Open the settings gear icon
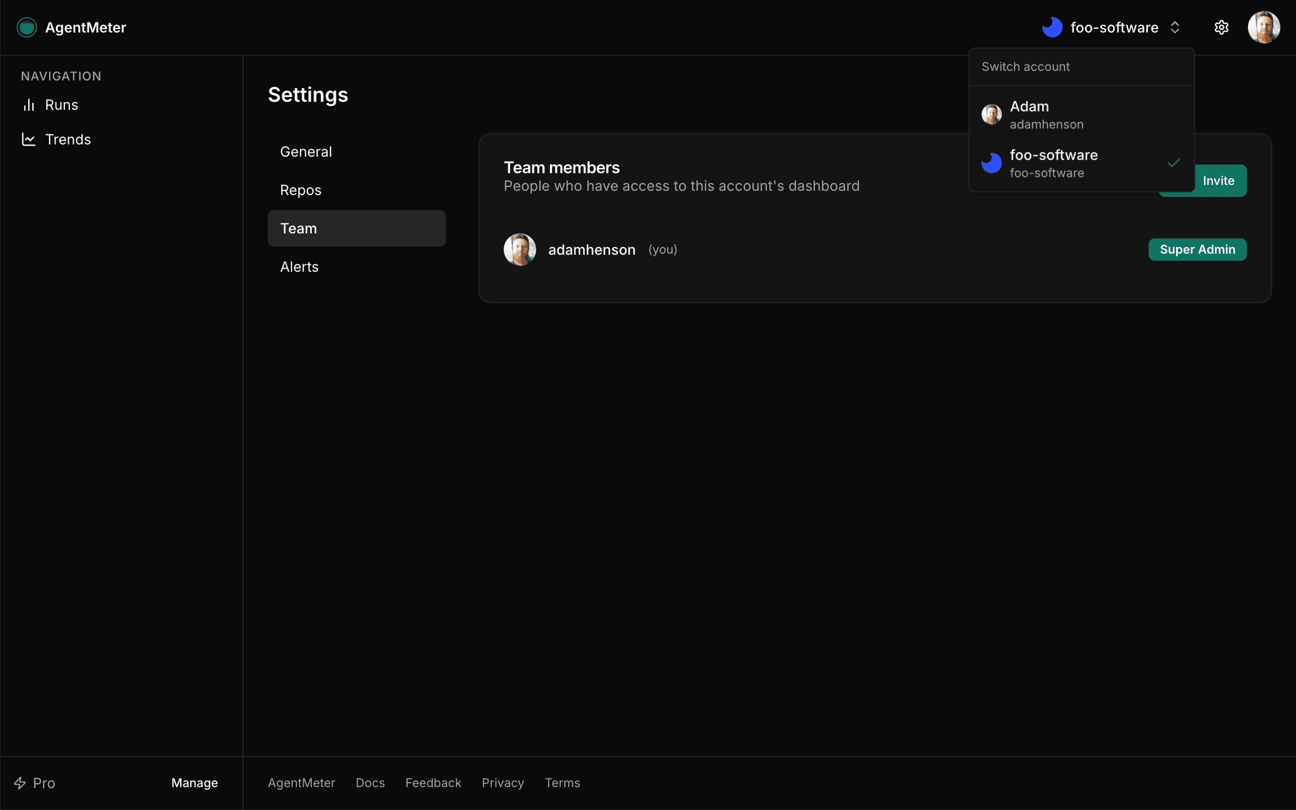This screenshot has width=1296, height=810. tap(1221, 27)
